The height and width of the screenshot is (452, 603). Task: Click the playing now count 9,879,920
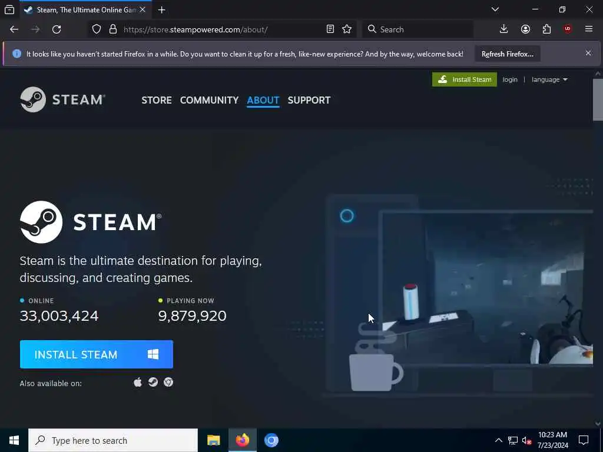(x=193, y=316)
